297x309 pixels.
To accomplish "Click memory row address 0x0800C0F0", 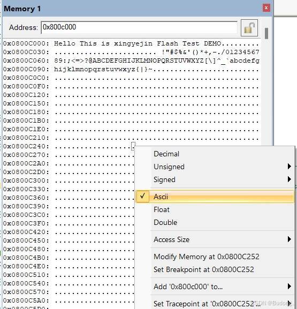I will click(26, 86).
